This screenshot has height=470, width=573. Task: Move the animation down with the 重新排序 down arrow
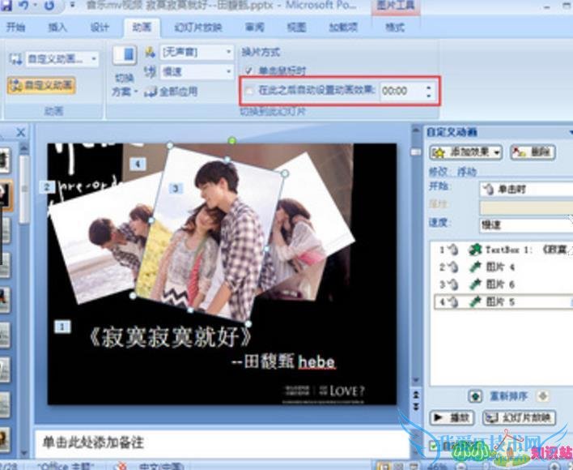tap(543, 396)
